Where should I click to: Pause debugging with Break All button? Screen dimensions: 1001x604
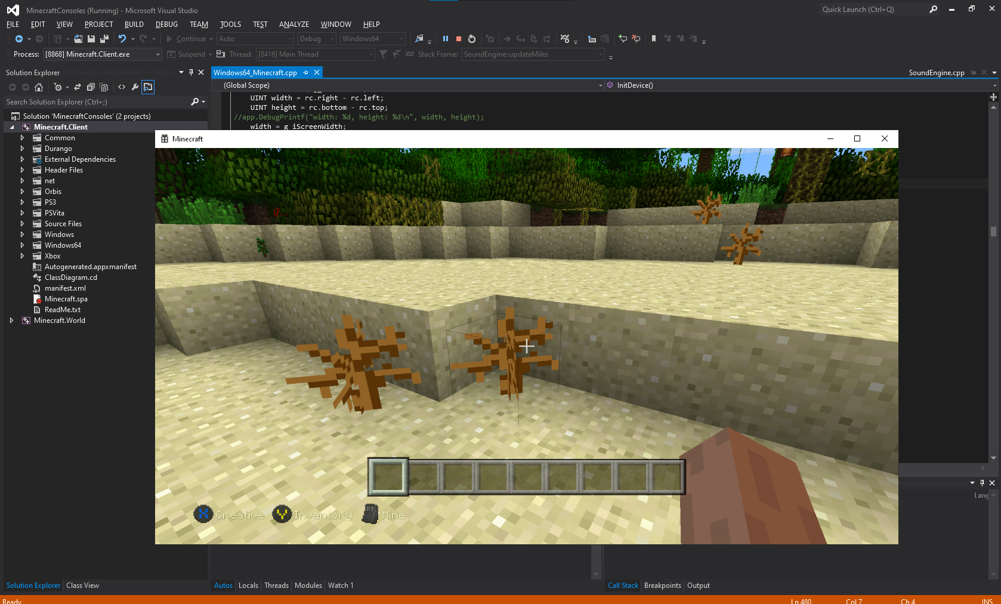[x=446, y=39]
